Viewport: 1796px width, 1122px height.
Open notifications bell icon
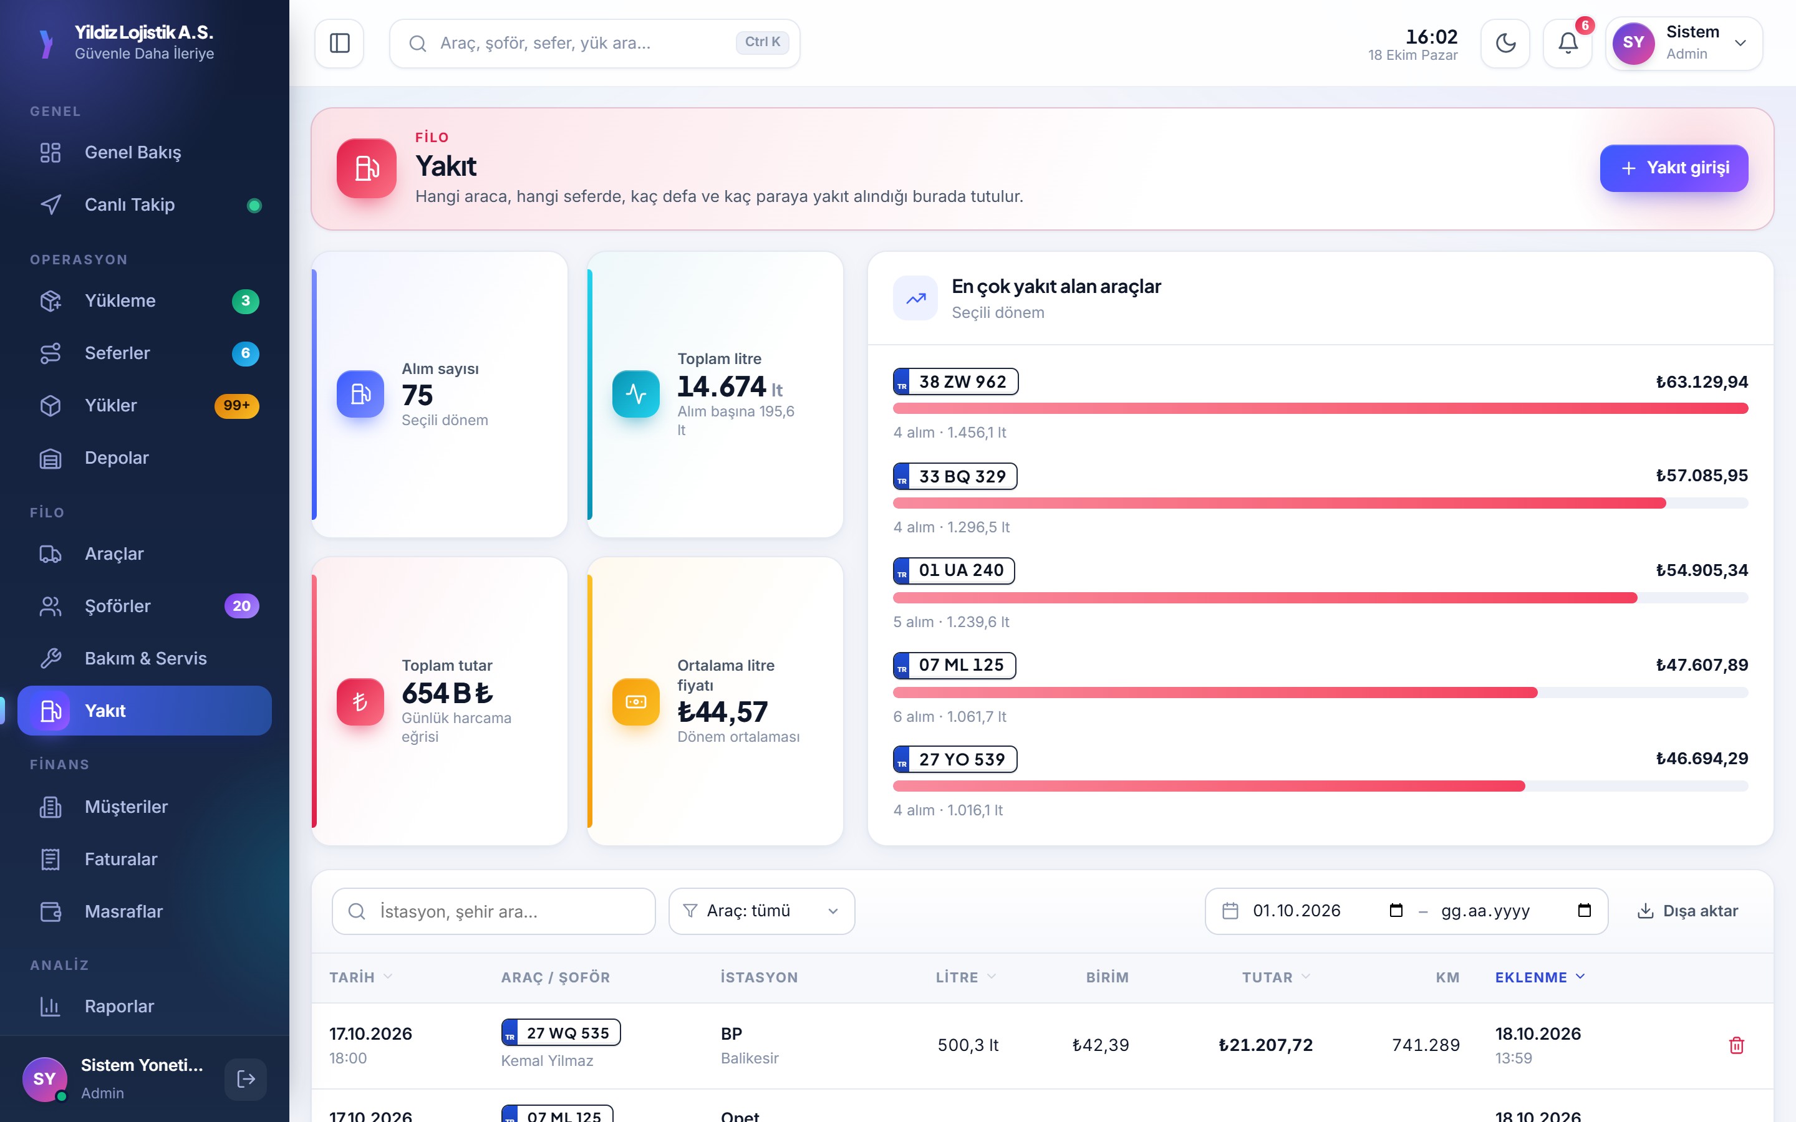(x=1567, y=43)
